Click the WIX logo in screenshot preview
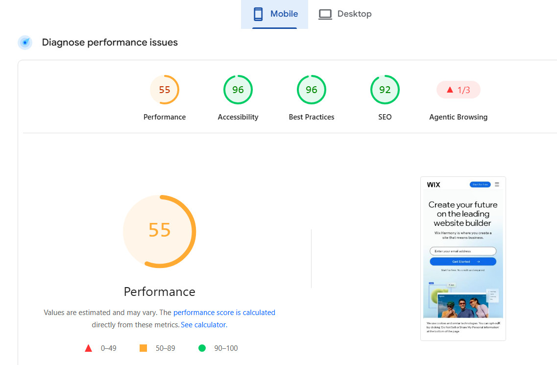Image resolution: width=557 pixels, height=365 pixels. pos(434,185)
